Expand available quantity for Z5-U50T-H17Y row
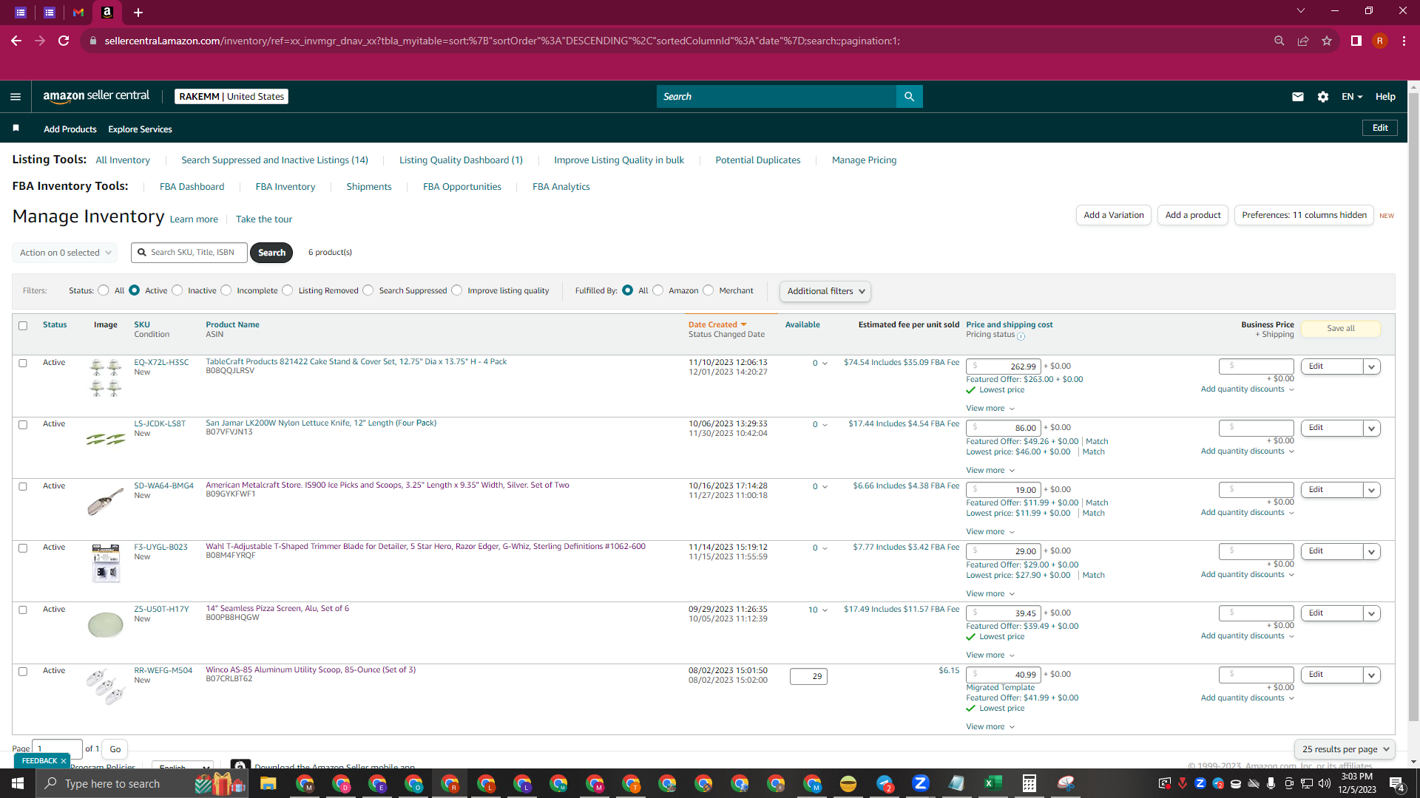The width and height of the screenshot is (1420, 798). click(x=818, y=610)
